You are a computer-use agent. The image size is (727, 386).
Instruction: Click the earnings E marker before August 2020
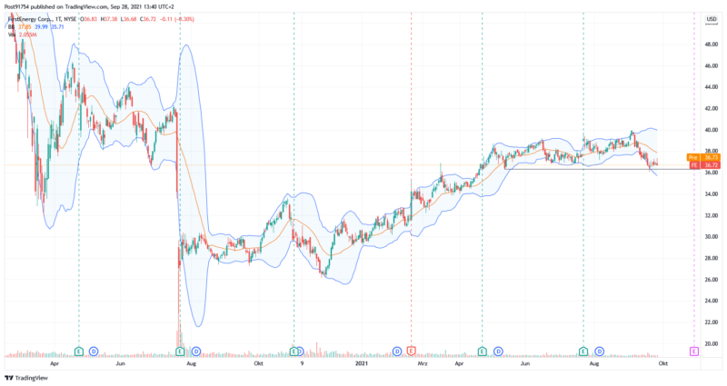tap(180, 351)
